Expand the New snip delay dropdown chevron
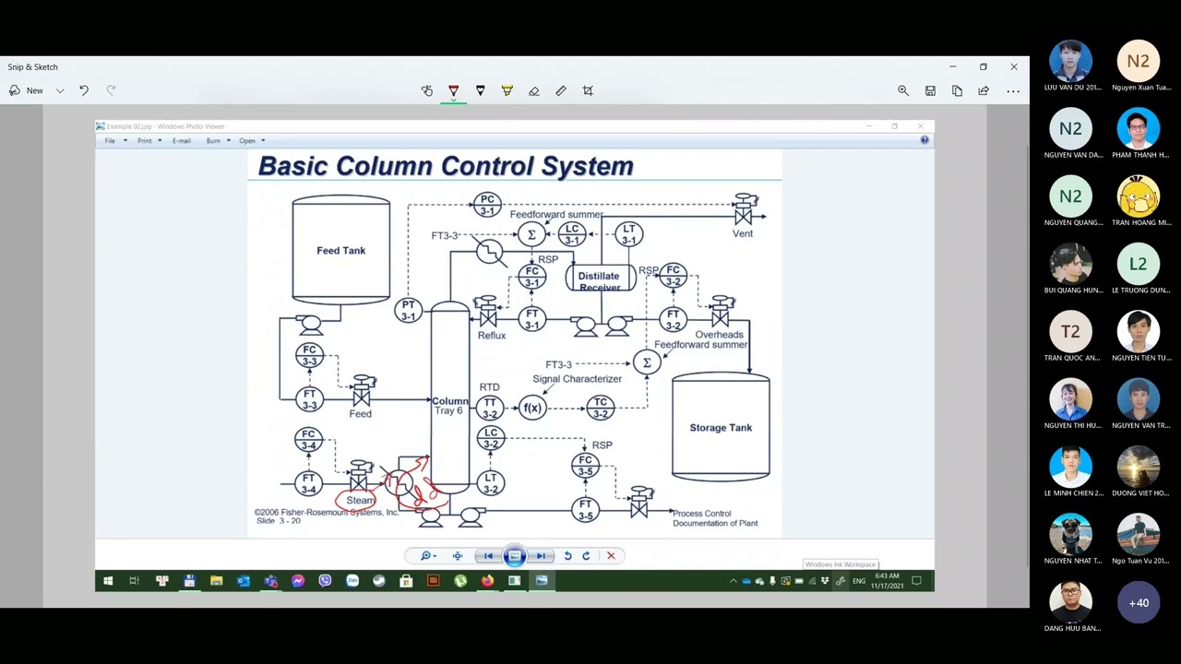The width and height of the screenshot is (1181, 664). pos(60,90)
